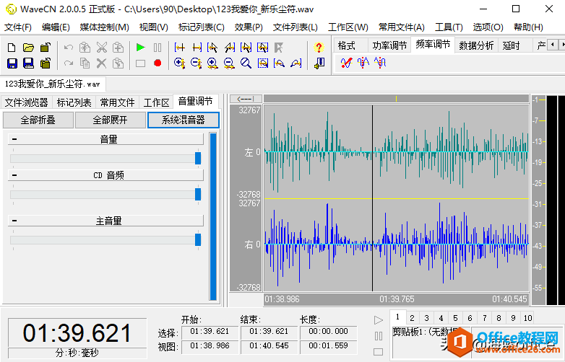
Task: Click the CD 音频 slider handle
Action: (x=198, y=195)
